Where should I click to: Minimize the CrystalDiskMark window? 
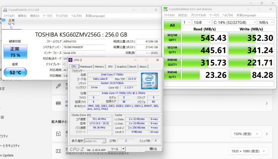tap(248, 9)
